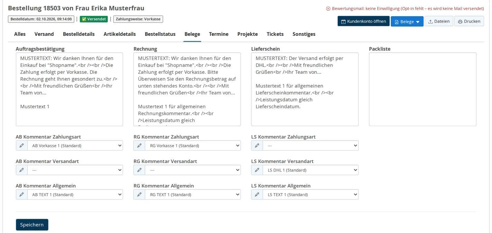
Task: Edit the RG Kommentar Zahlungsart pencil icon
Action: tap(139, 145)
